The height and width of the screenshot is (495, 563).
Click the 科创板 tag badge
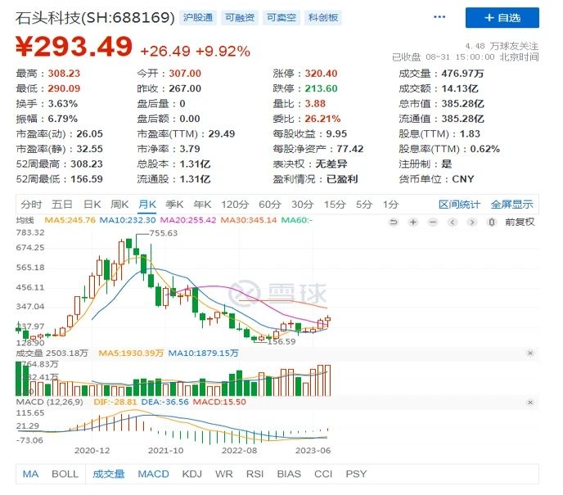pyautogui.click(x=323, y=17)
